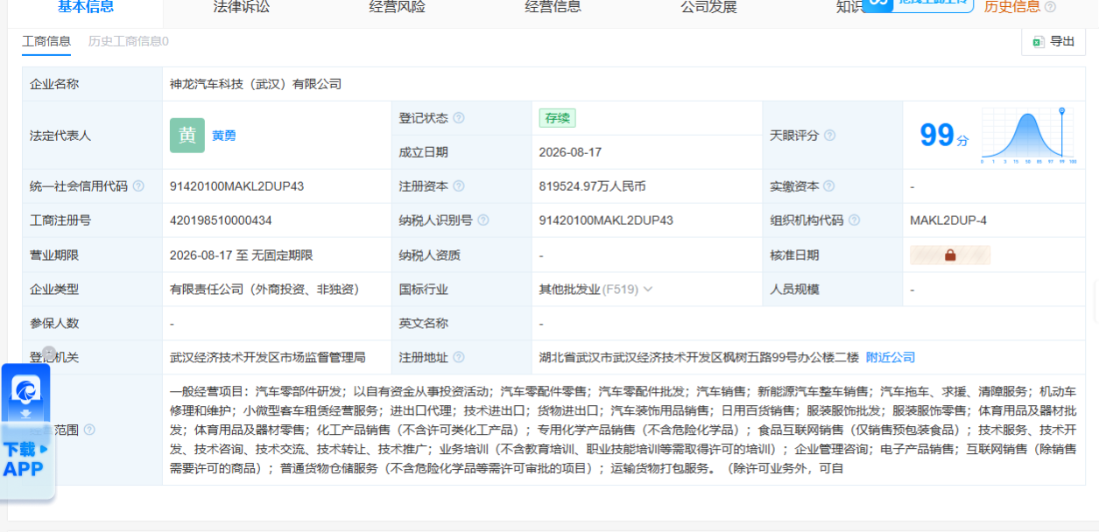Viewport: 1099px width, 532px height.
Task: Switch to the 法律诉讼 tab
Action: click(242, 7)
